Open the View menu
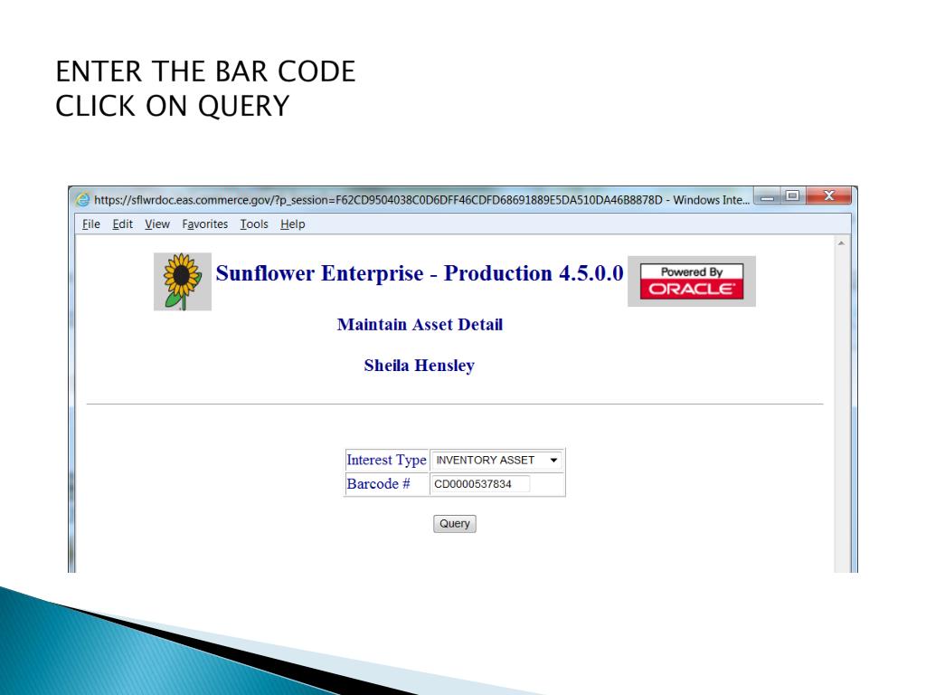 click(x=157, y=224)
